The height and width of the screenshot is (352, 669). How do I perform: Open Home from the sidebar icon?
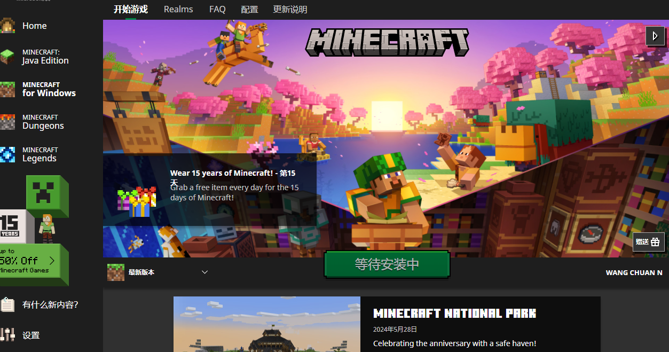(x=7, y=26)
